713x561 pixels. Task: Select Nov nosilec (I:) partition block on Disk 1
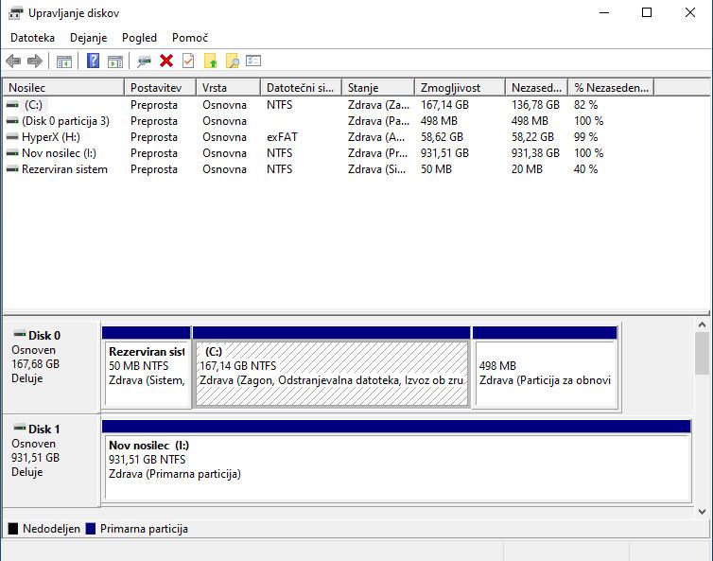click(x=396, y=461)
